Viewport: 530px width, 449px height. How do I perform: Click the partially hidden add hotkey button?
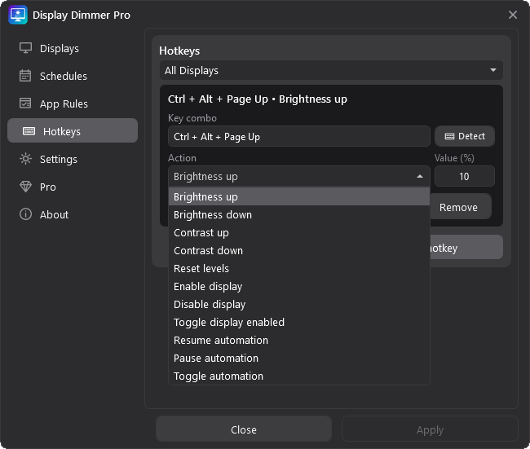(466, 248)
